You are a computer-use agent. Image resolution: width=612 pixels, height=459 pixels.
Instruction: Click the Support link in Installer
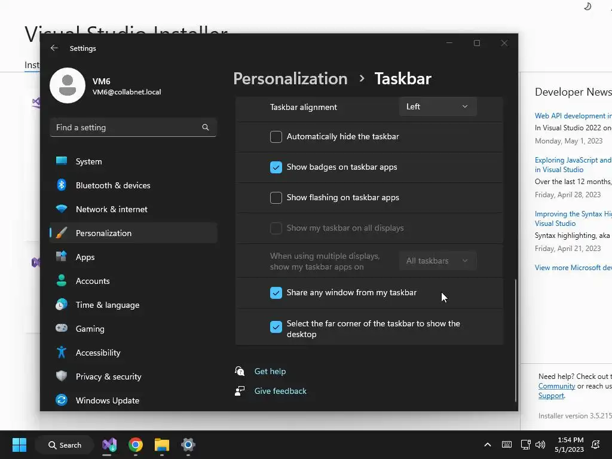[x=551, y=396]
